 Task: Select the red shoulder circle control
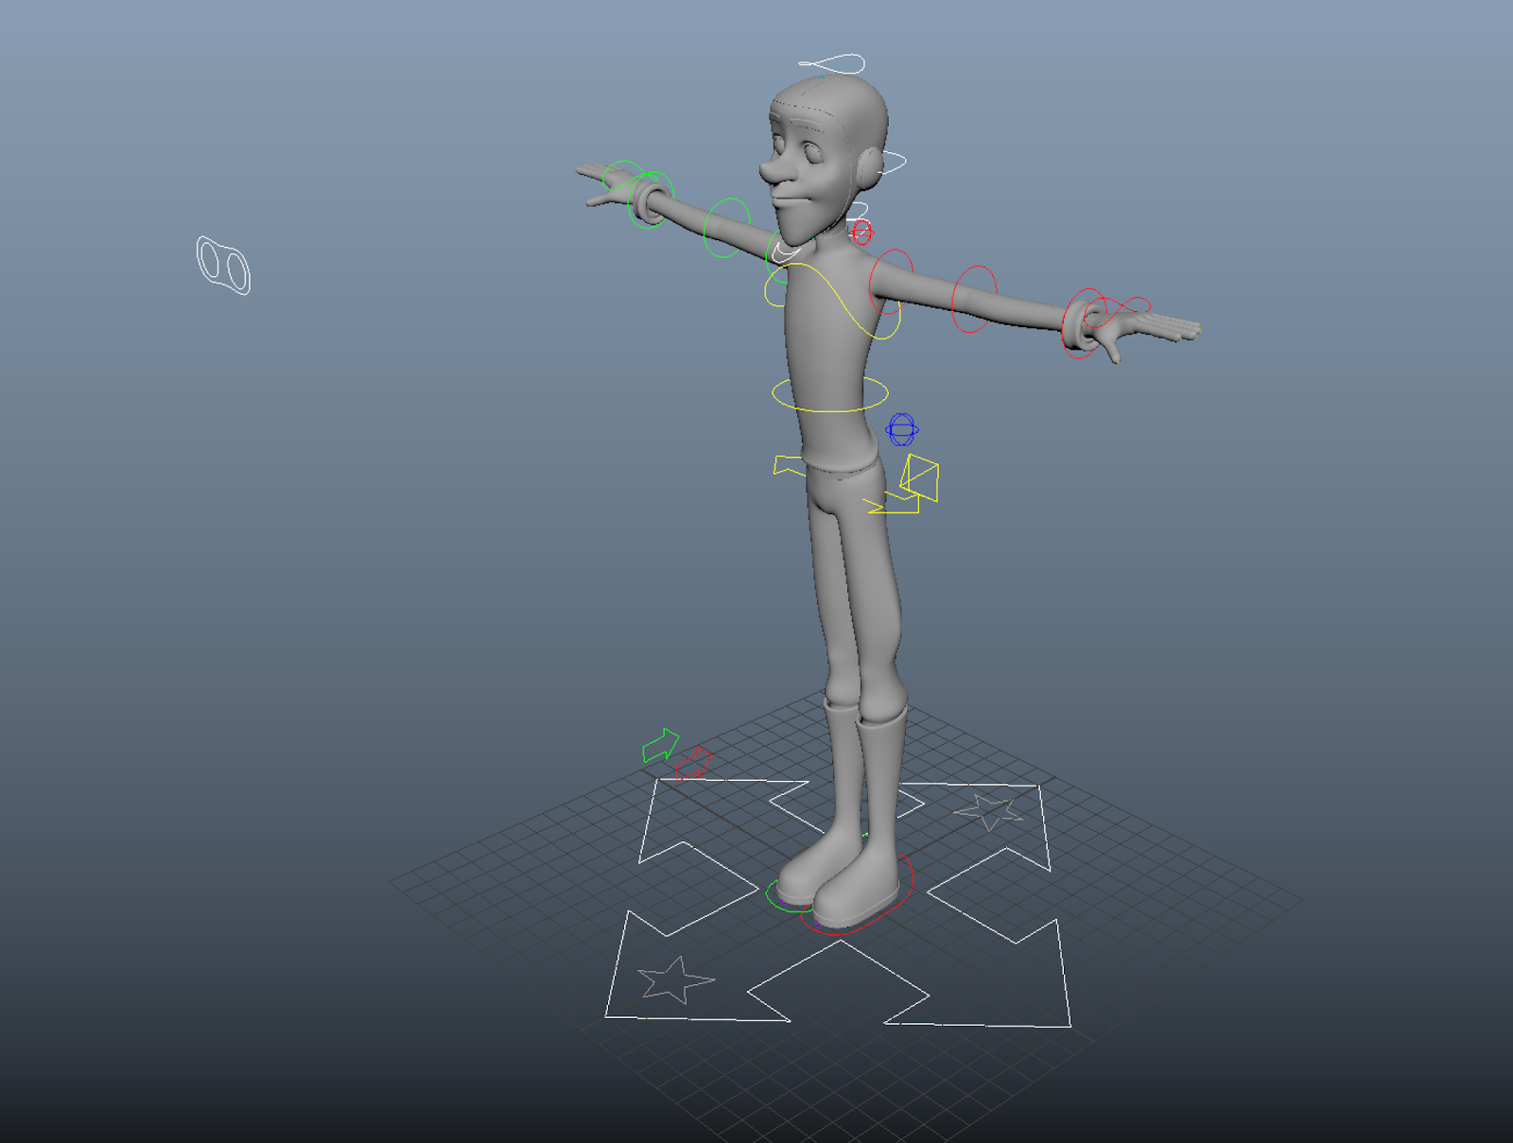click(891, 282)
